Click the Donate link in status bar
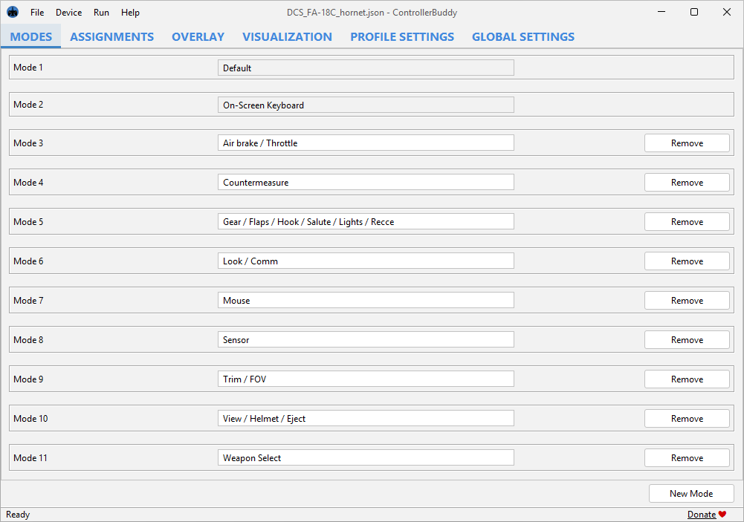This screenshot has height=522, width=744. [x=702, y=515]
